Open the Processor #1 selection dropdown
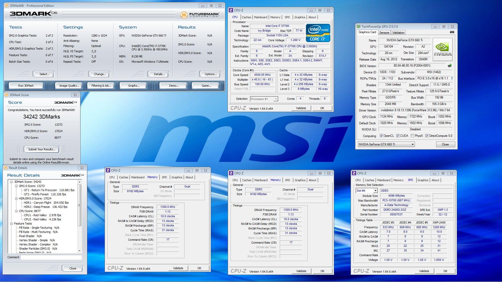This screenshot has height=282, width=502. point(264,99)
